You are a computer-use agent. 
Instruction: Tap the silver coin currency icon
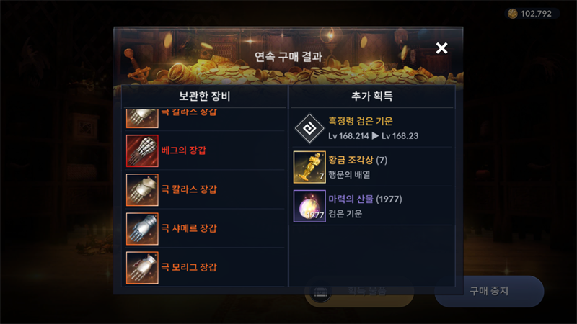[513, 14]
